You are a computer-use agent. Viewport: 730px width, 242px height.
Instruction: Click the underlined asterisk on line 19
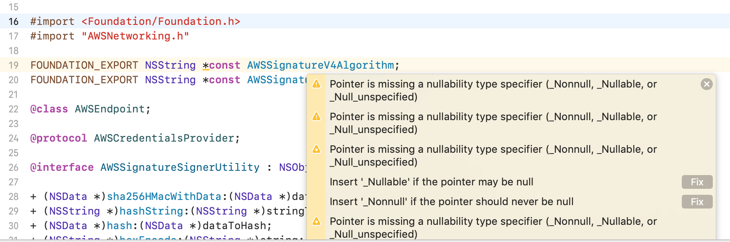206,65
